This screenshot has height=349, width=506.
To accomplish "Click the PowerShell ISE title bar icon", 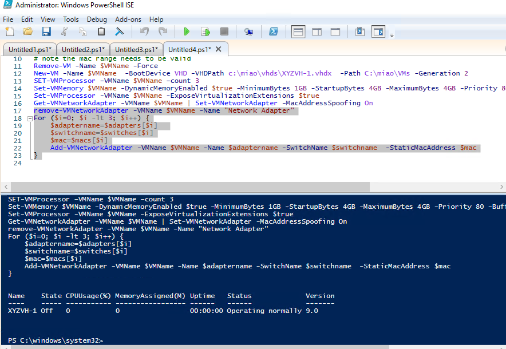I will pos(7,5).
